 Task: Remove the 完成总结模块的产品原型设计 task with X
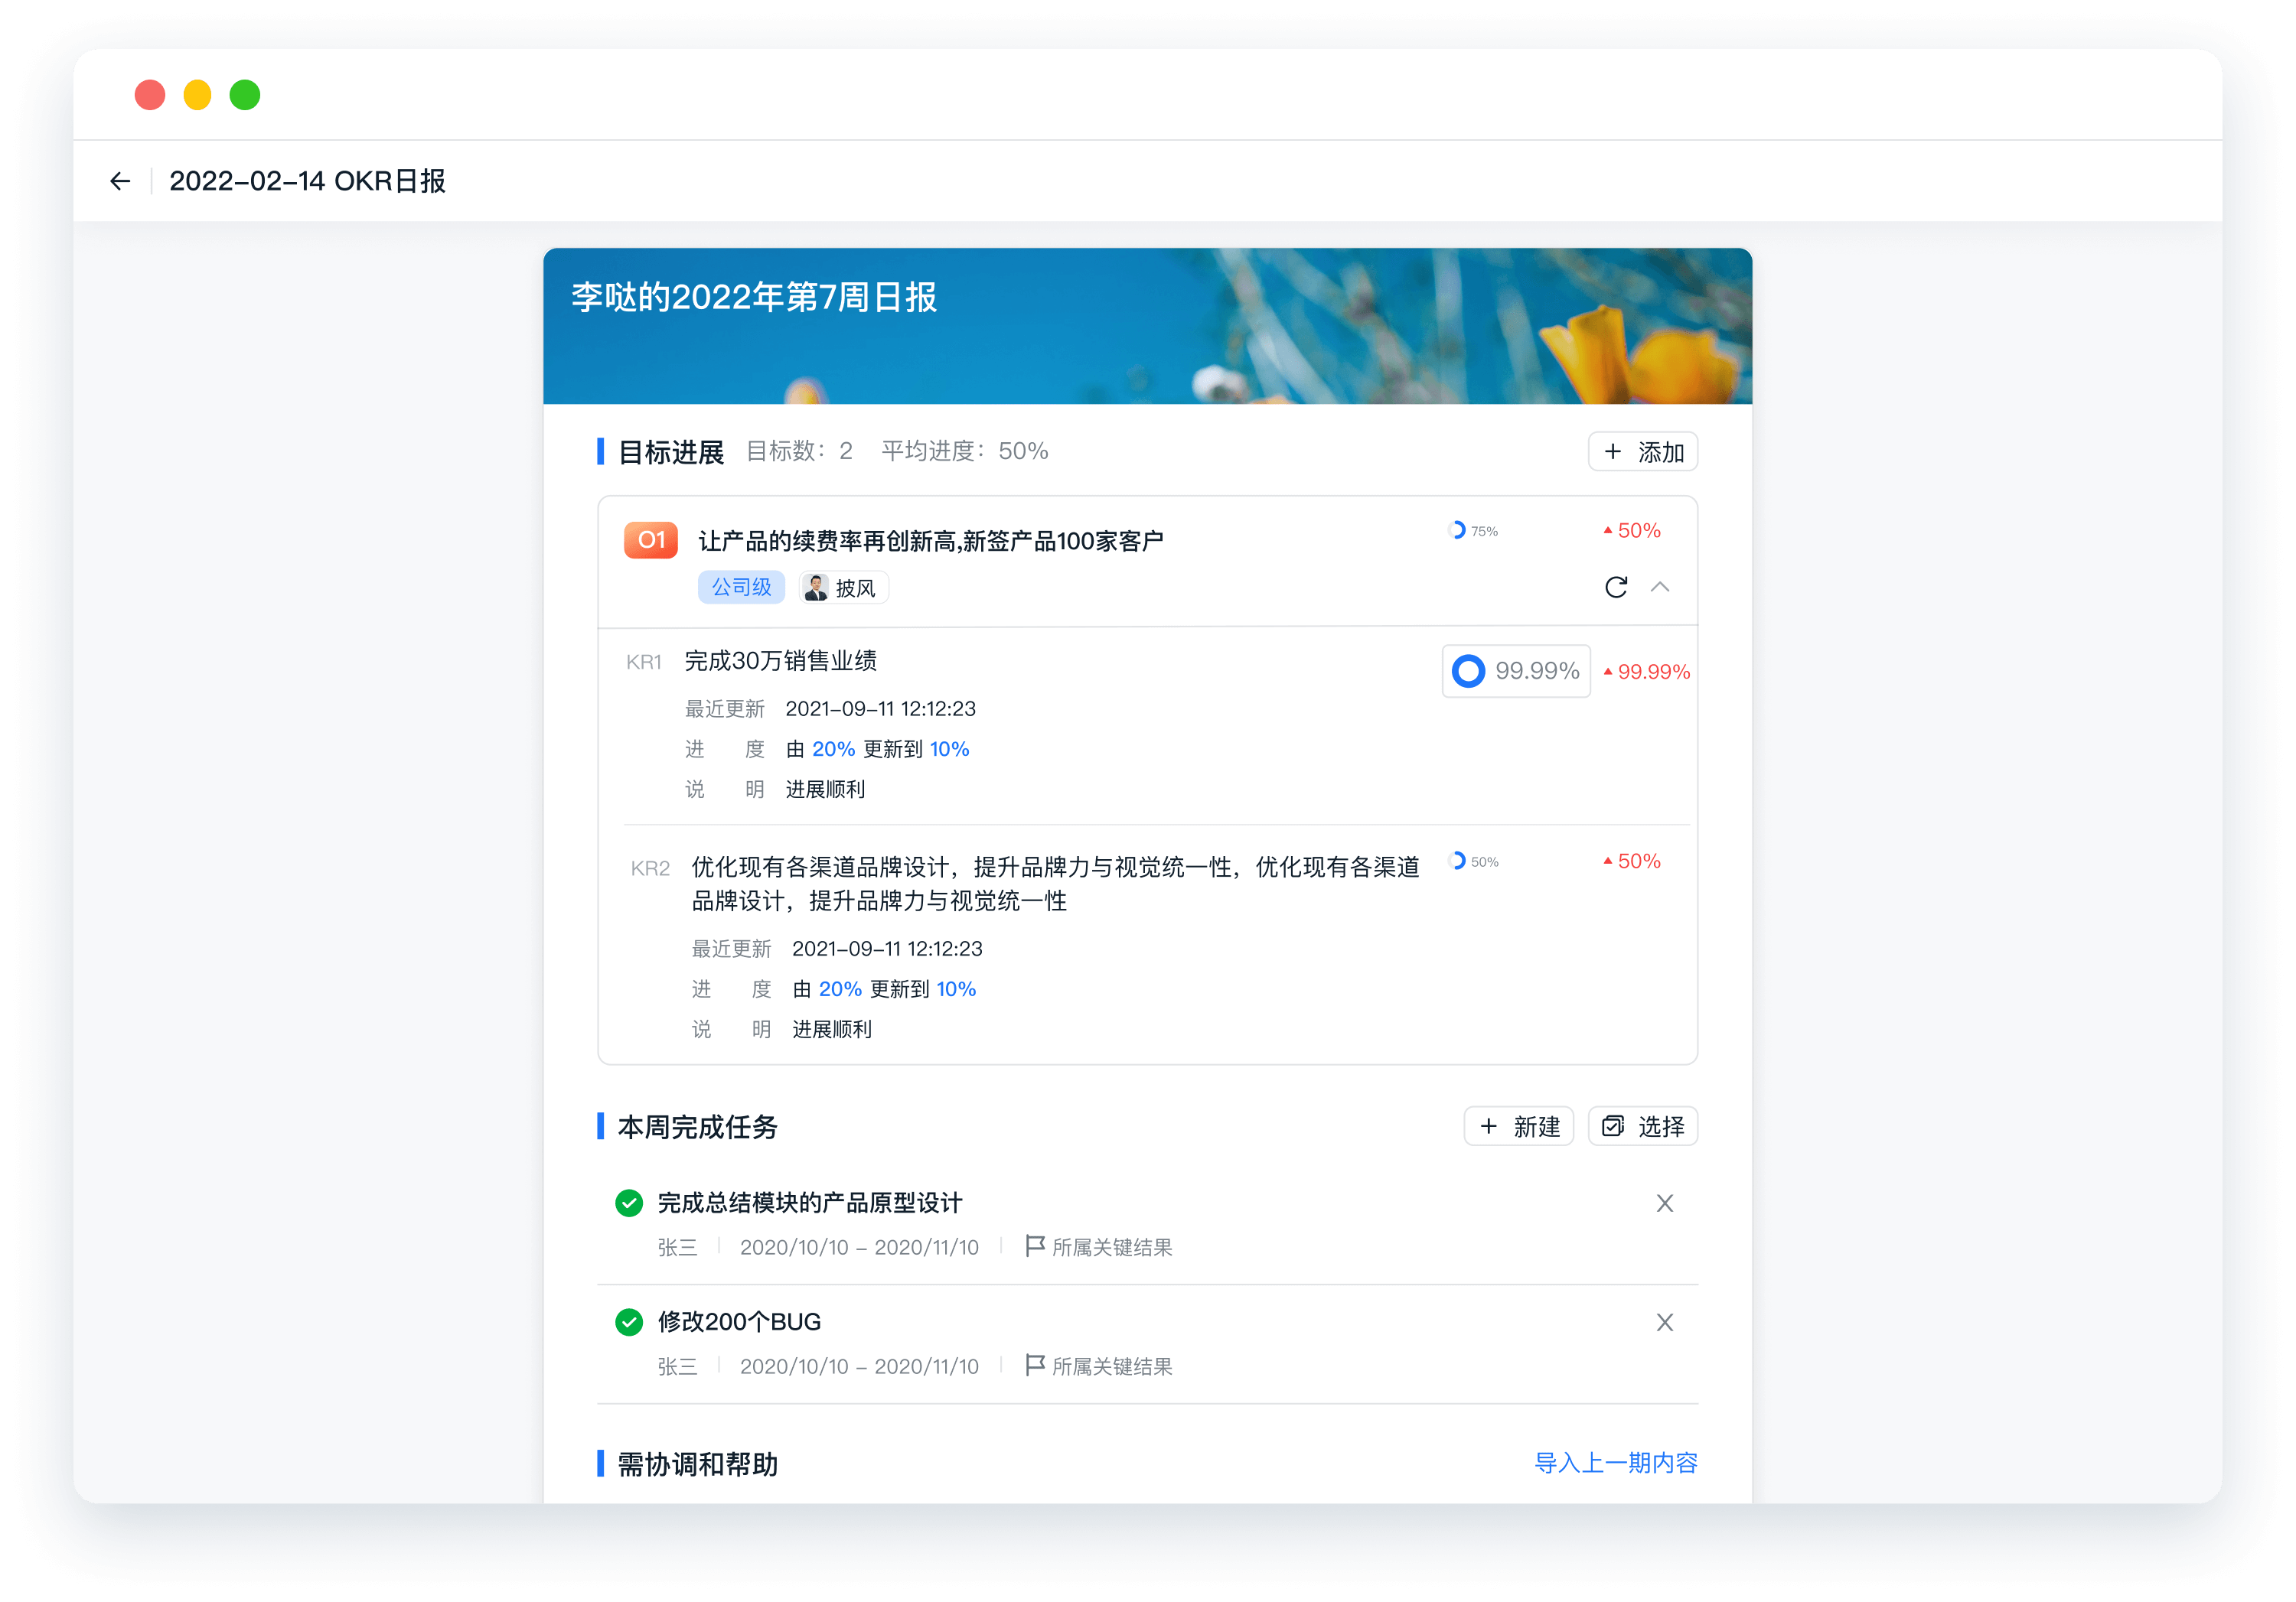pyautogui.click(x=1664, y=1203)
